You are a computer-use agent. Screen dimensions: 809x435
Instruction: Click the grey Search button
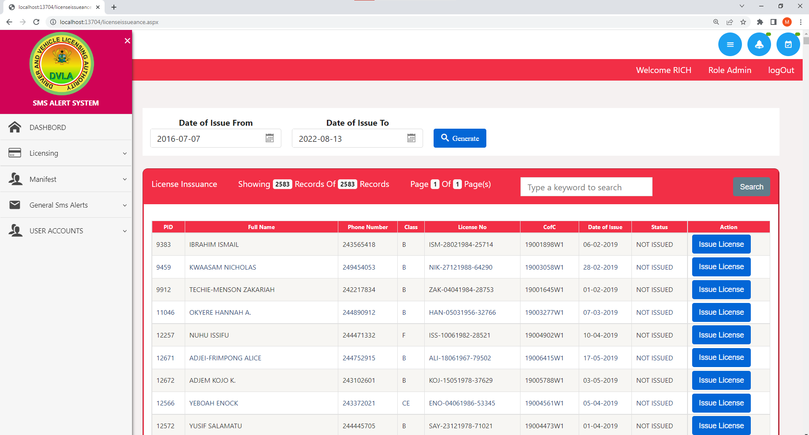click(x=751, y=187)
